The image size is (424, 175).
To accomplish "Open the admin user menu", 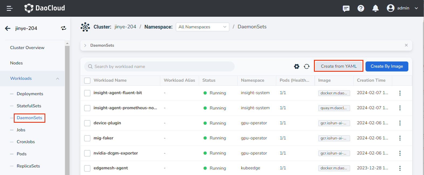I will 402,8.
